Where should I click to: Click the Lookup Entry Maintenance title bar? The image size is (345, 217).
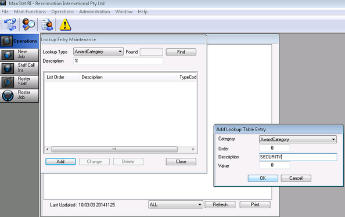124,39
